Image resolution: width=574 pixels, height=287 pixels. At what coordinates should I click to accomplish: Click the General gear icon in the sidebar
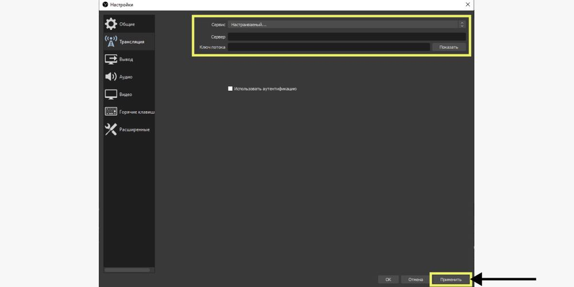point(111,24)
